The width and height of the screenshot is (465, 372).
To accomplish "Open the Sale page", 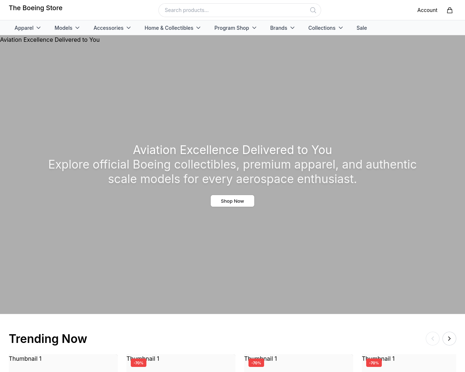I will coord(362,28).
